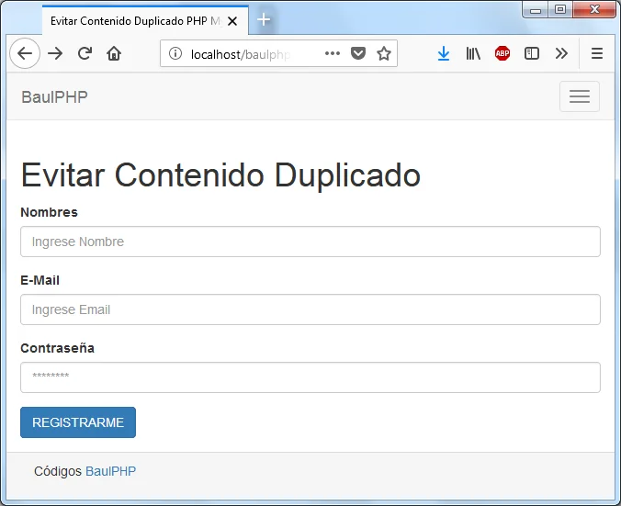Open the BaulPHP footer link

pos(110,471)
